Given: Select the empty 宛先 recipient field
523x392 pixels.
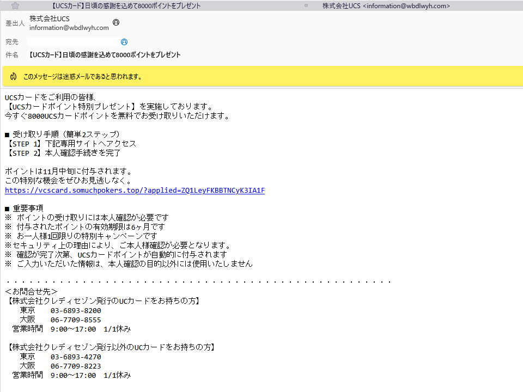Looking at the screenshot, I should 74,42.
